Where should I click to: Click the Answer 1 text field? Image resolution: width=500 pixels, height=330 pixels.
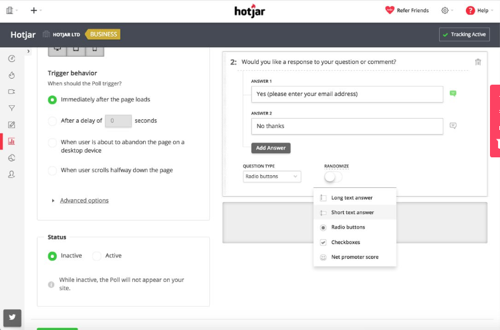click(x=347, y=94)
